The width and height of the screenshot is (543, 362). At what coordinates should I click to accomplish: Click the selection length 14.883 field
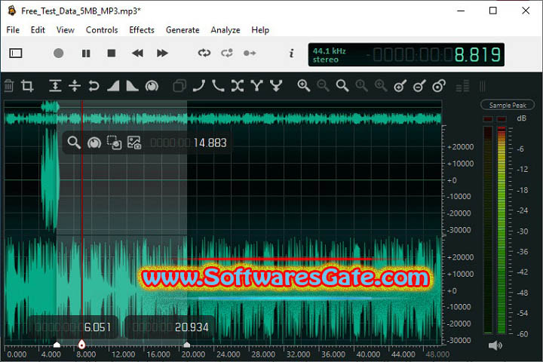189,143
